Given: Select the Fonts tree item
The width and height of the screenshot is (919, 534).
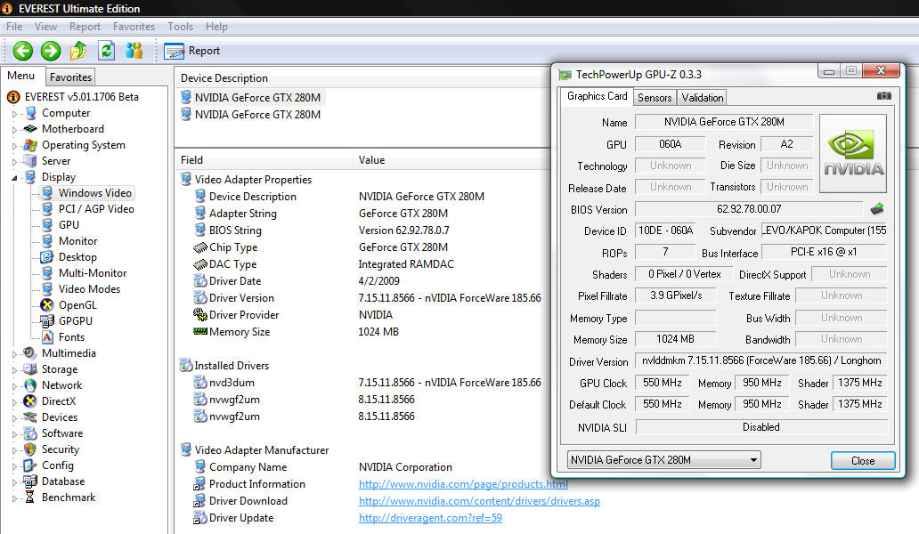Looking at the screenshot, I should (x=71, y=337).
